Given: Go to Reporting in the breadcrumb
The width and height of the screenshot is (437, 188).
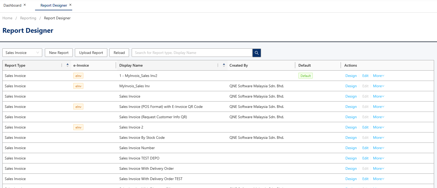Looking at the screenshot, I should click(x=28, y=18).
